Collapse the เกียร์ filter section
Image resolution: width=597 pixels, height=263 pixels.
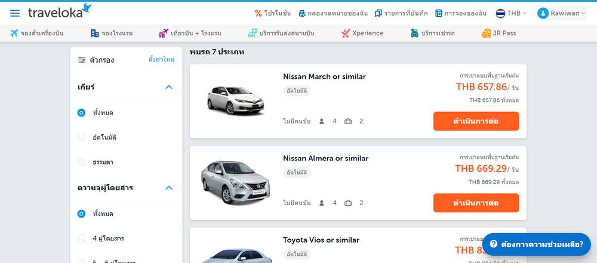click(x=169, y=87)
